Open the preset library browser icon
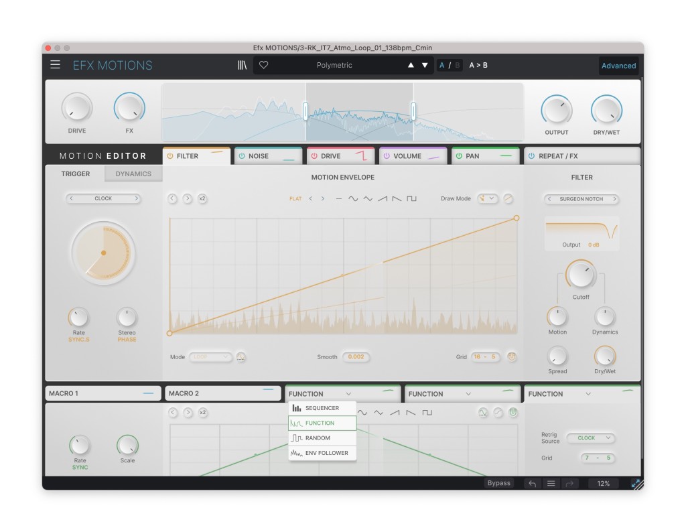The image size is (686, 532). point(242,65)
